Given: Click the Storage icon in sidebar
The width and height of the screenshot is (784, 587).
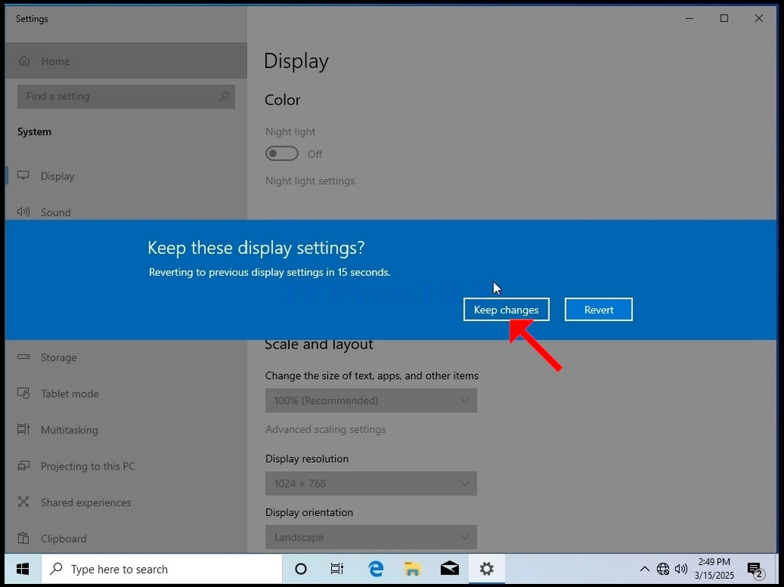Looking at the screenshot, I should coord(24,357).
